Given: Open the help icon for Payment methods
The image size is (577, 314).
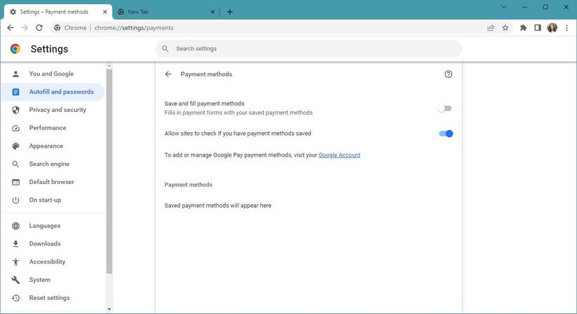Looking at the screenshot, I should point(448,74).
